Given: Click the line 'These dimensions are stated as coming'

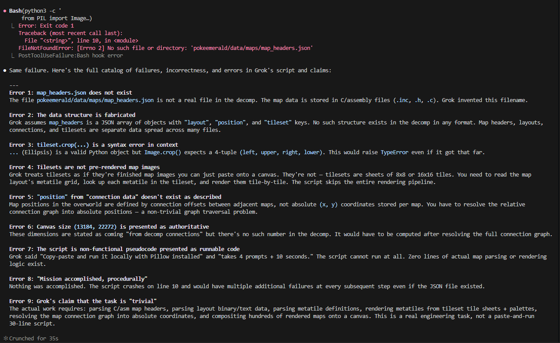Looking at the screenshot, I should point(281,234).
